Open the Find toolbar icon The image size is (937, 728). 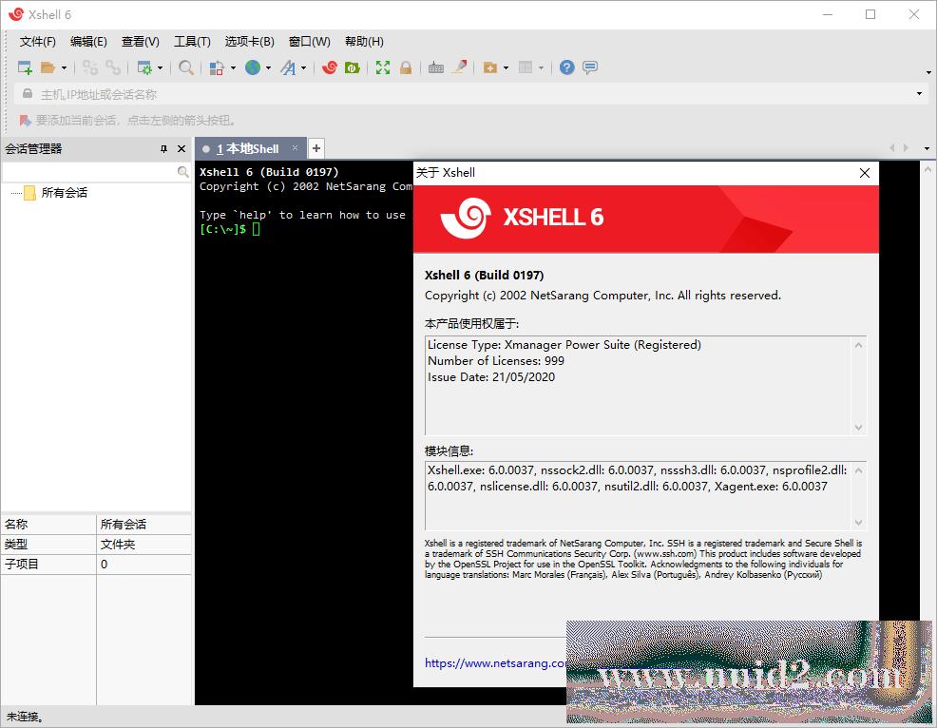(186, 67)
